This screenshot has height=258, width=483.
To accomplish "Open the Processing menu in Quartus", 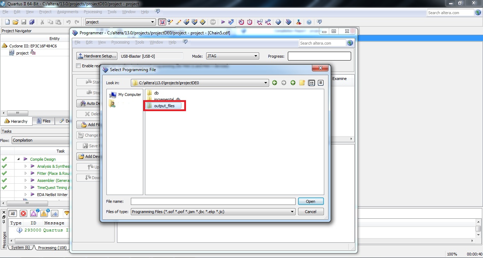I will (x=93, y=12).
